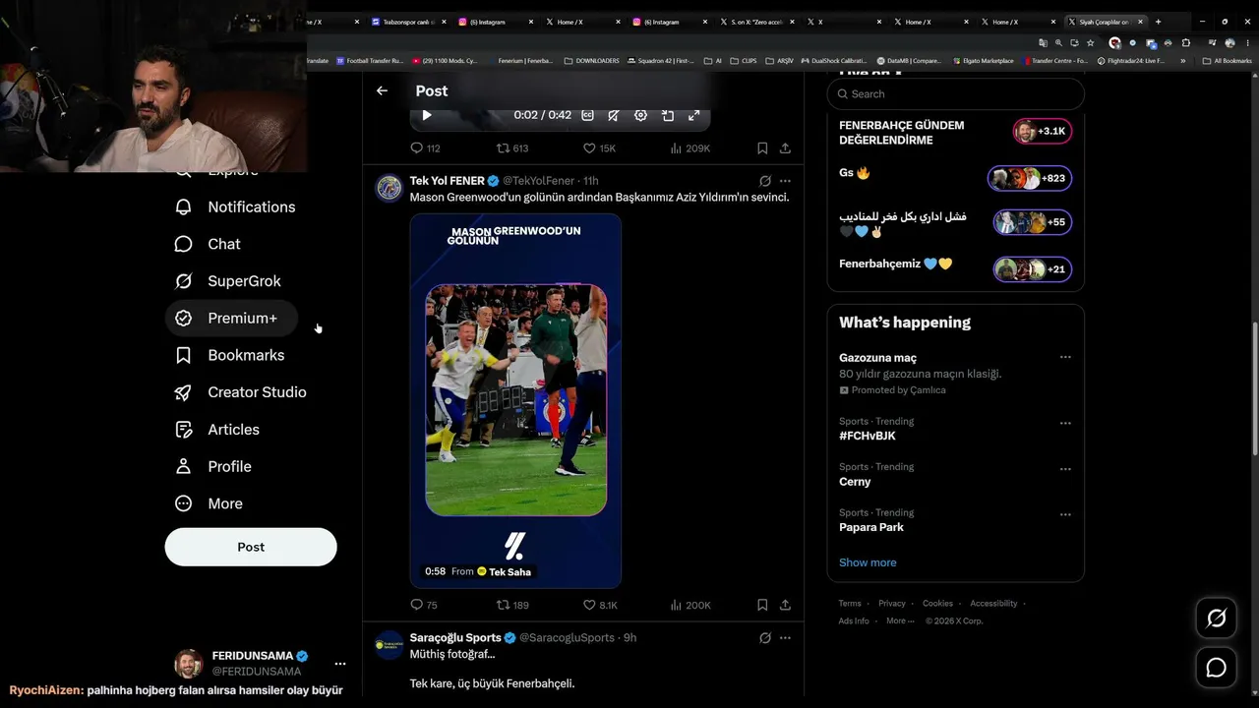Viewport: 1259px width, 708px height.
Task: Go back using the Post arrow
Action: tap(382, 90)
